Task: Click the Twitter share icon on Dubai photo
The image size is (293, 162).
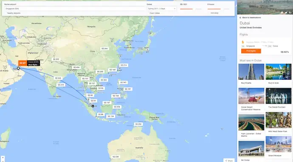Action: (286, 13)
